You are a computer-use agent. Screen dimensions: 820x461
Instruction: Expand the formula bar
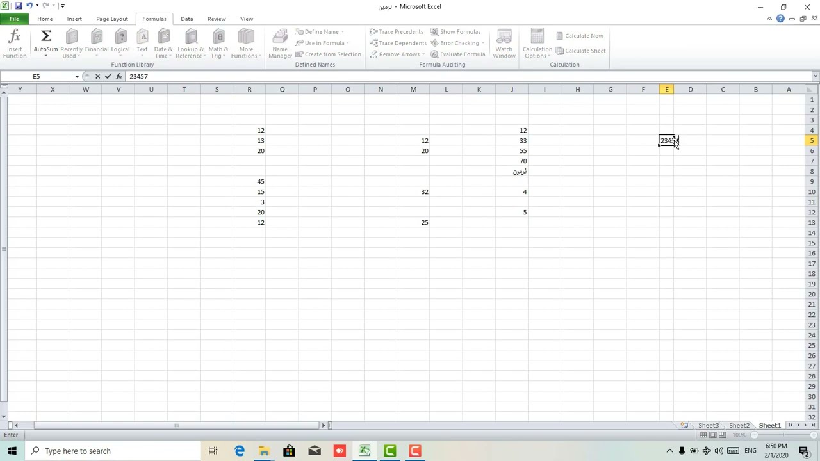[x=815, y=76]
